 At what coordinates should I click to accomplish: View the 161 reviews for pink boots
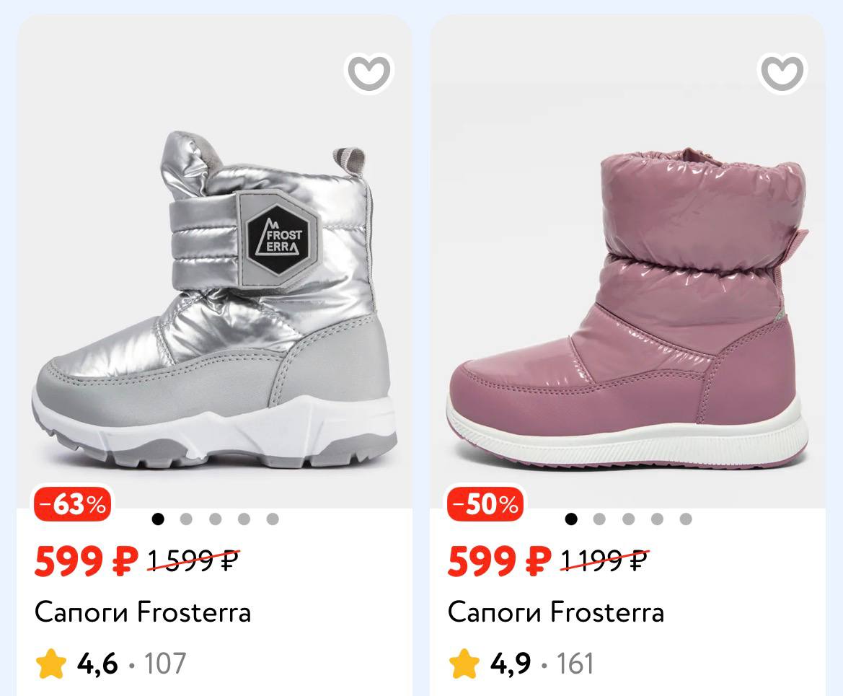575,664
